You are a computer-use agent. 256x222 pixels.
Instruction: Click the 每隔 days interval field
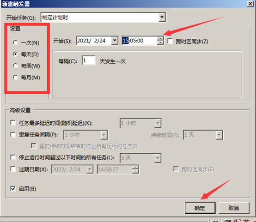click(88, 60)
